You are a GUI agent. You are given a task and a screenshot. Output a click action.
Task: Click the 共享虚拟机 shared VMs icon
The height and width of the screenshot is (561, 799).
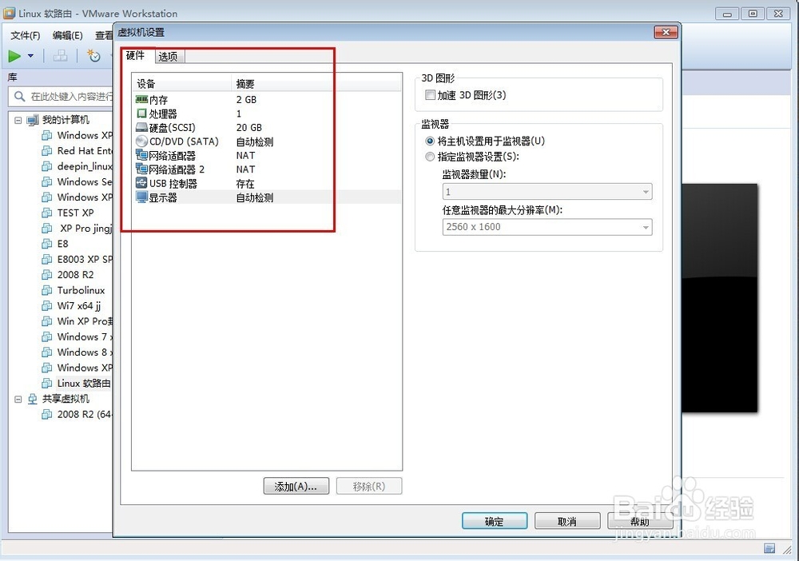pos(33,399)
